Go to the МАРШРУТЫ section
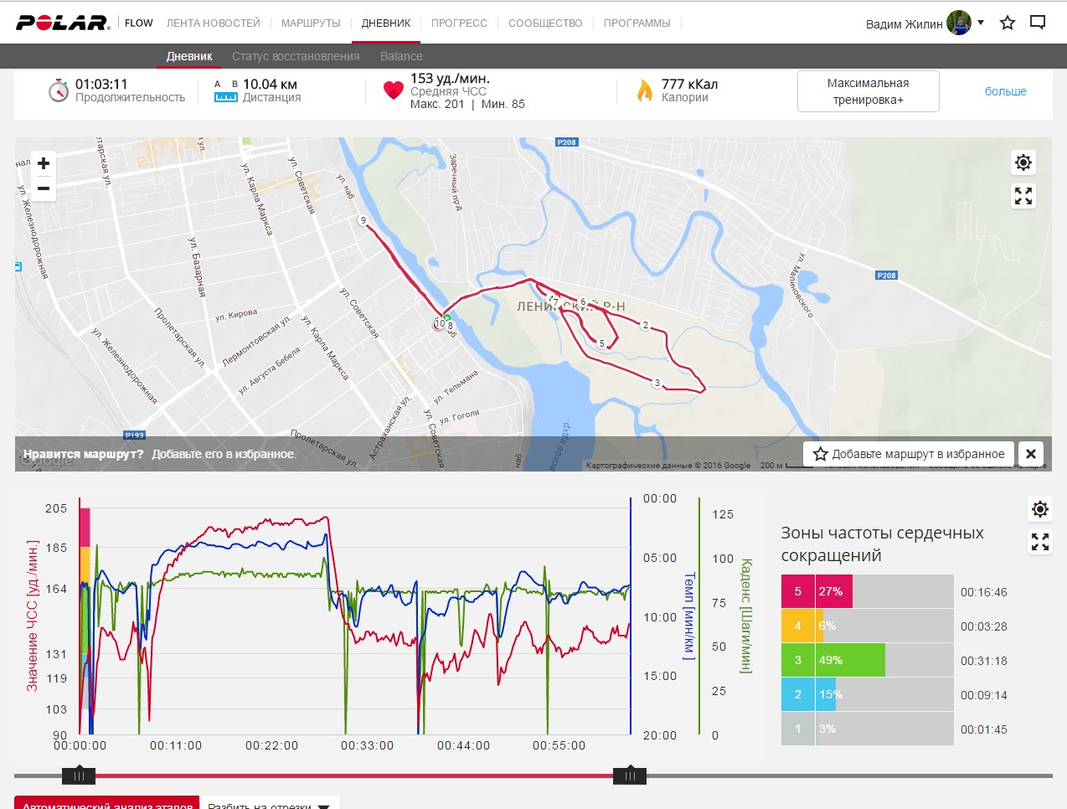1067x809 pixels. pyautogui.click(x=311, y=23)
